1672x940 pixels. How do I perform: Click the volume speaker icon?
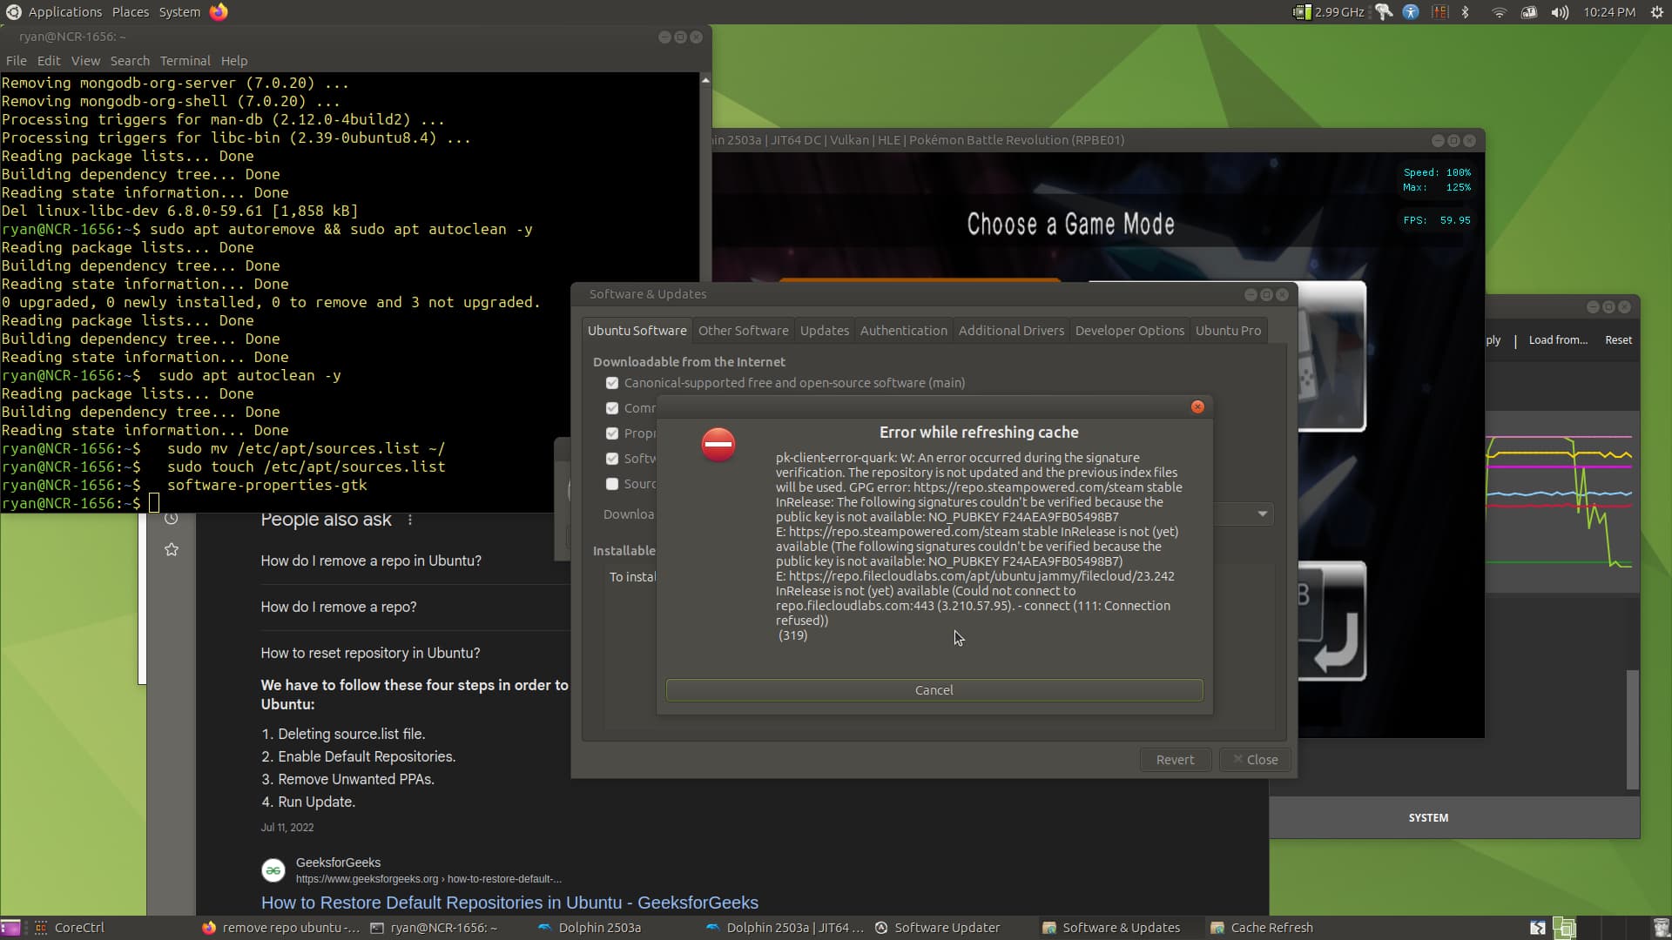click(1559, 12)
